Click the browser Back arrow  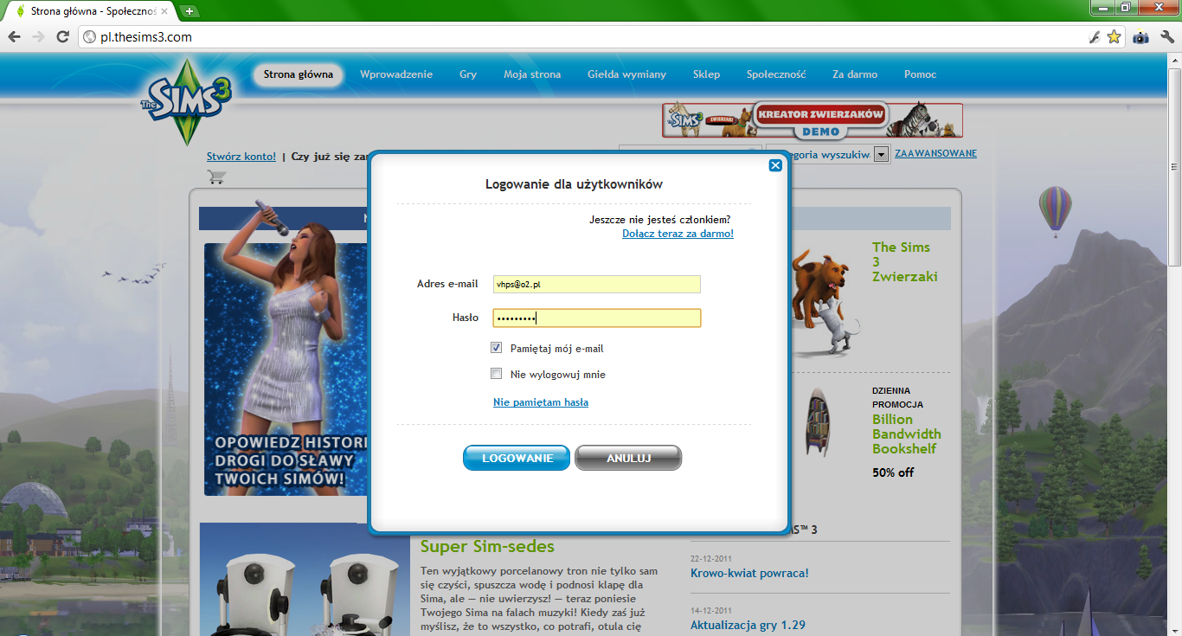pyautogui.click(x=14, y=37)
